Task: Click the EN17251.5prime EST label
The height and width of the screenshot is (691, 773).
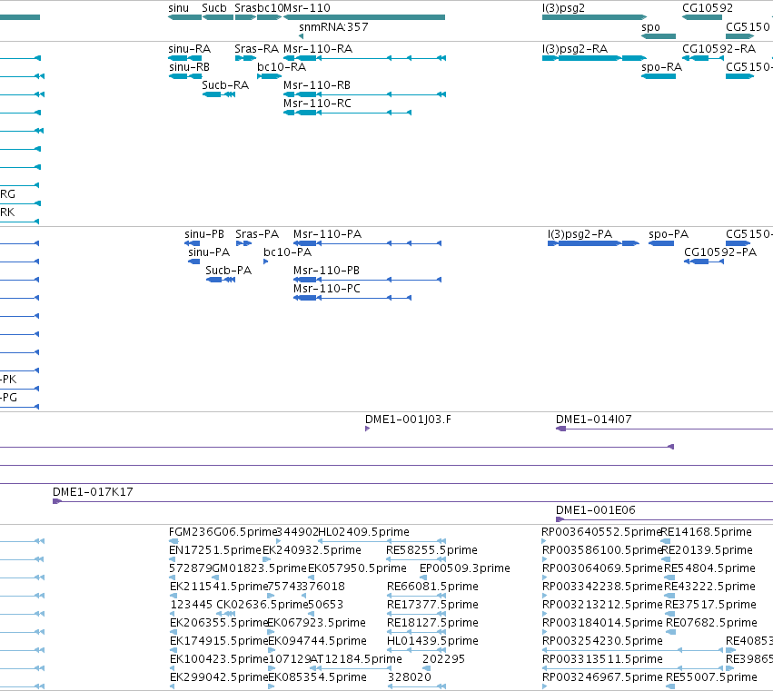Action: tap(215, 550)
